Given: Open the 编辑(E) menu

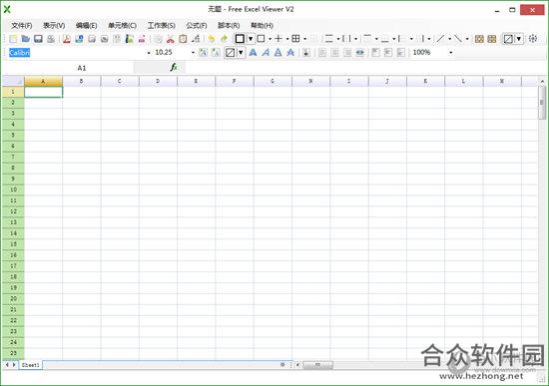Looking at the screenshot, I should tap(86, 26).
